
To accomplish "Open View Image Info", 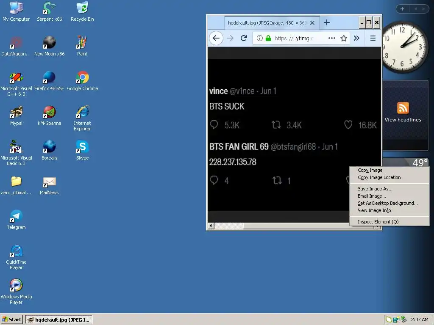I will tap(374, 210).
